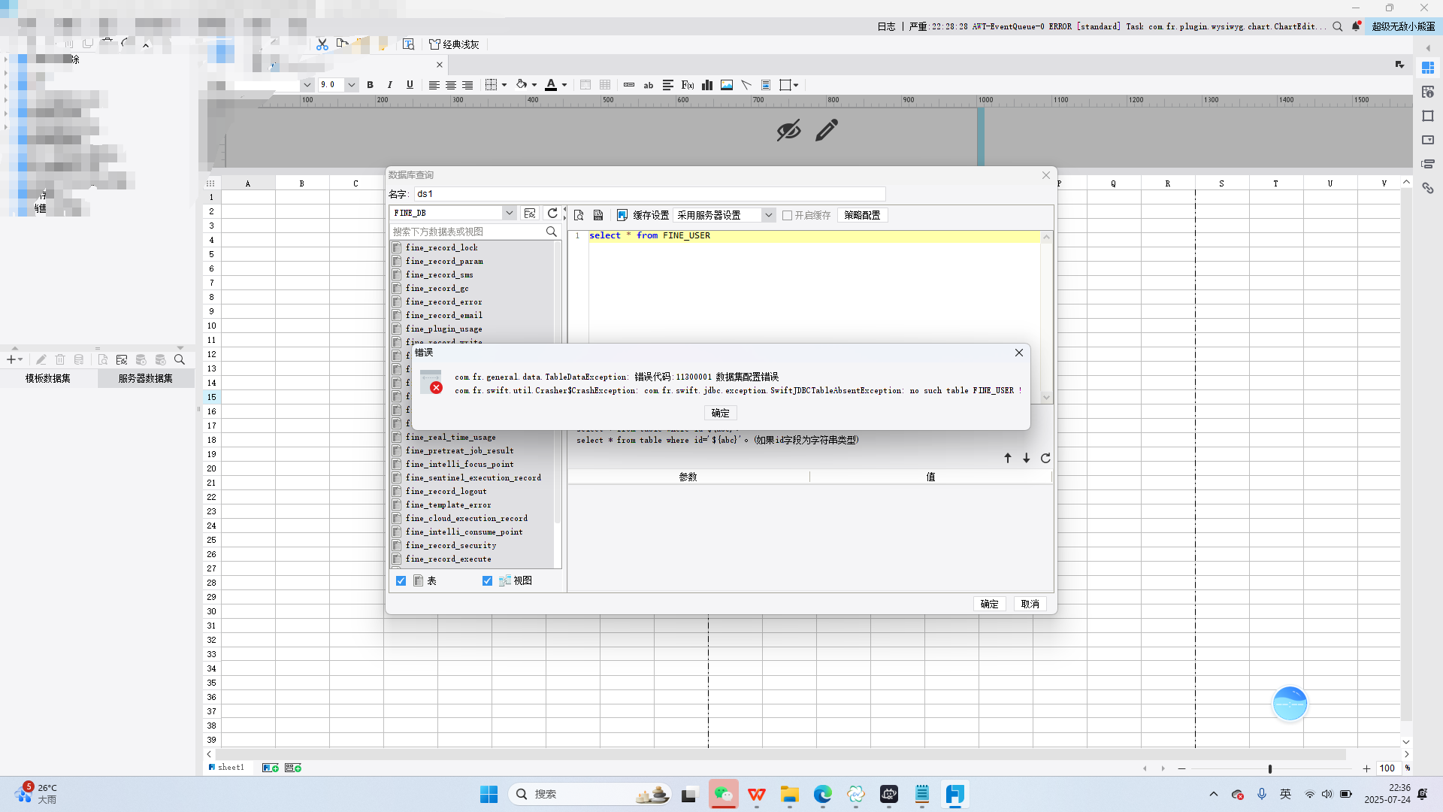Open the log search icon top right
The height and width of the screenshot is (812, 1443).
tap(1338, 26)
